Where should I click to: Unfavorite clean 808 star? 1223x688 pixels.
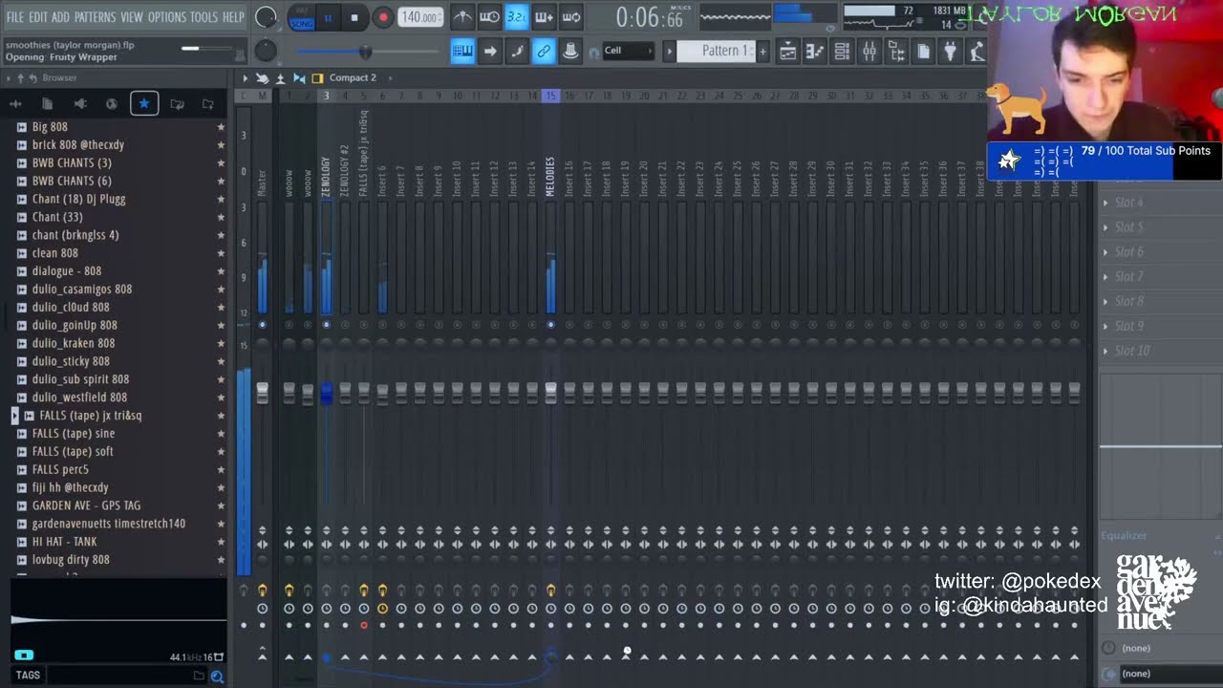(x=221, y=253)
